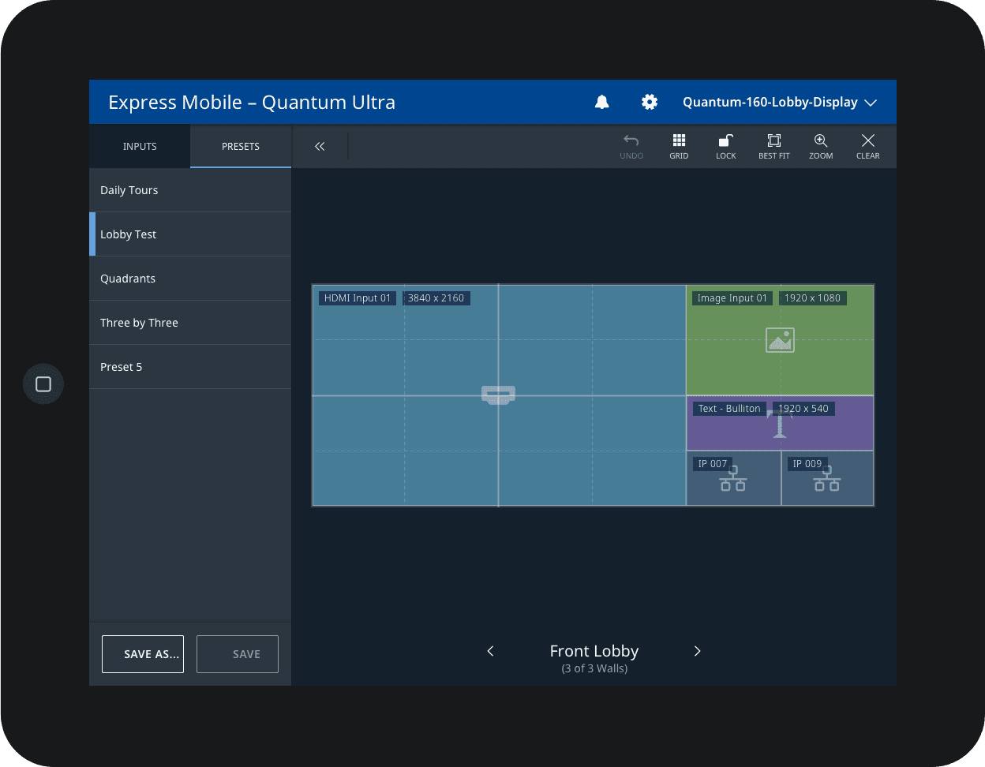The width and height of the screenshot is (985, 767).
Task: Select the HDMI connector icon in the blue window
Action: coord(498,395)
